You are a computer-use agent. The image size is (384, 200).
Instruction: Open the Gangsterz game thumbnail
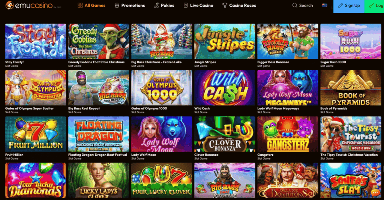[x=288, y=134]
